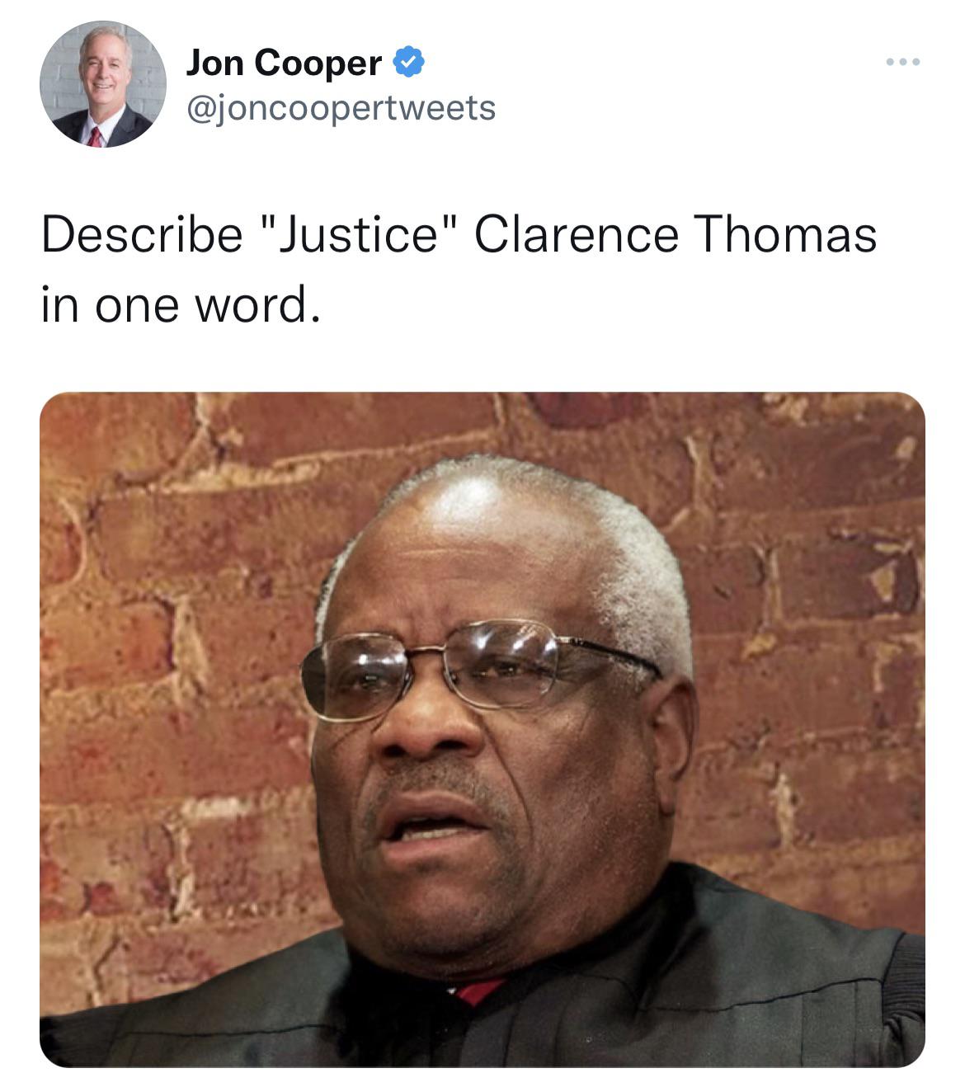
Task: Click the blue verified badge beside Jon Cooper
Action: point(408,63)
